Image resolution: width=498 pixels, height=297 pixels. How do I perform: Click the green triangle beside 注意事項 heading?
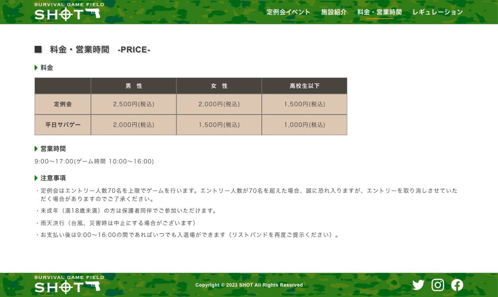click(x=36, y=178)
